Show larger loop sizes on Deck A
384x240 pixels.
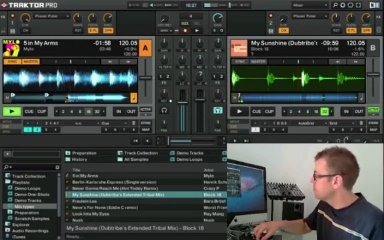click(x=104, y=112)
